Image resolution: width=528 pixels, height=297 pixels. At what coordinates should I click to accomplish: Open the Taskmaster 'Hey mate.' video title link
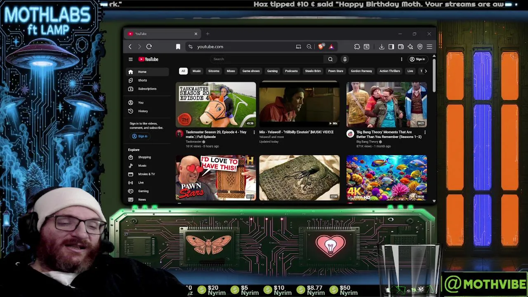(216, 134)
